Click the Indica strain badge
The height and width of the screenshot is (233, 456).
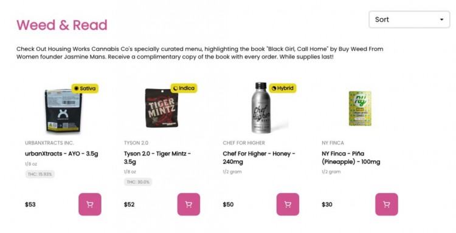[x=184, y=88]
